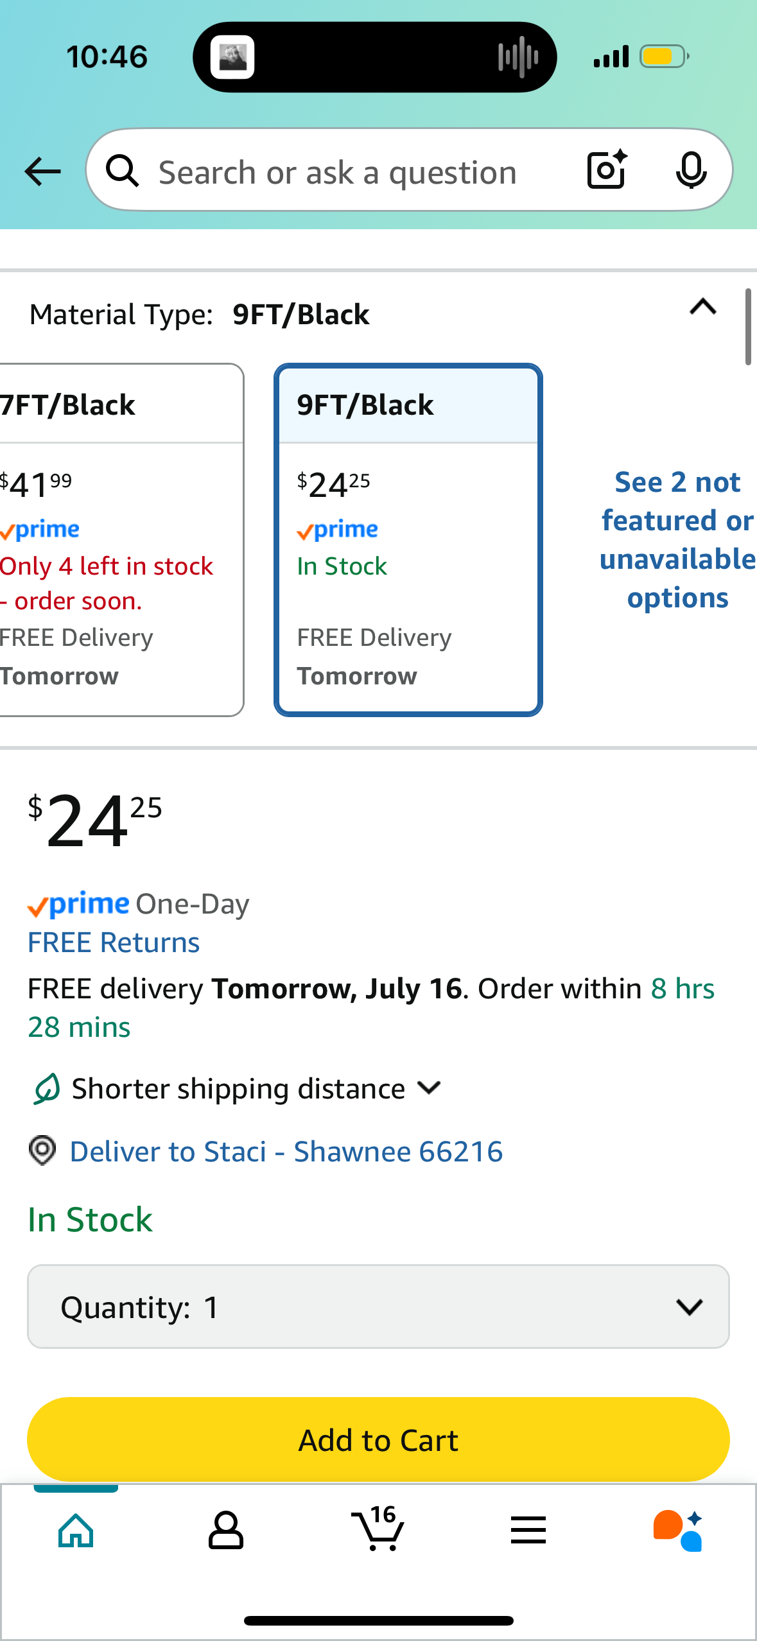The image size is (757, 1641).
Task: Tap See 2 not featured options
Action: click(x=677, y=540)
